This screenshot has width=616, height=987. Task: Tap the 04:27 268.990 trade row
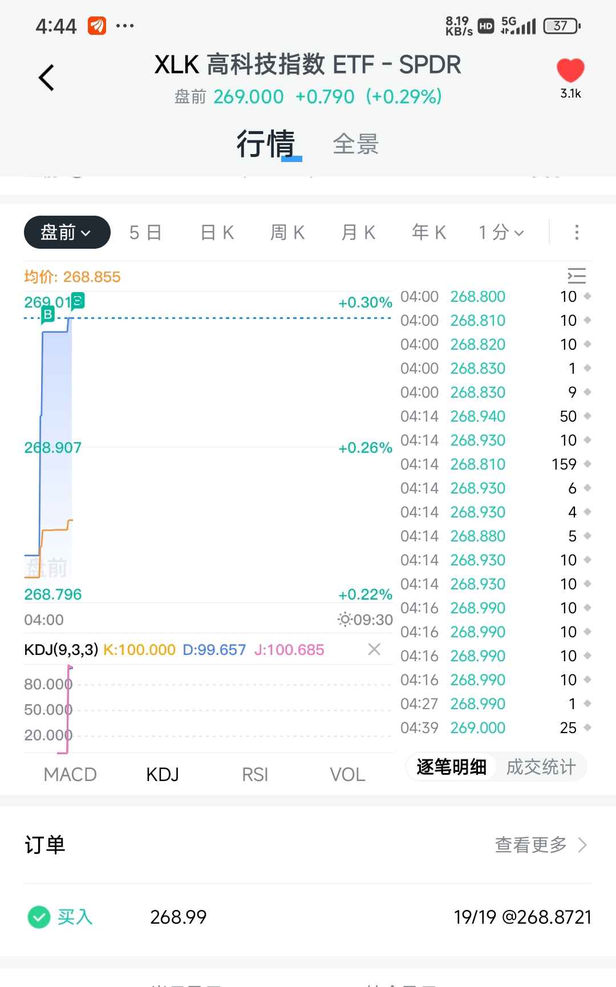tap(496, 704)
